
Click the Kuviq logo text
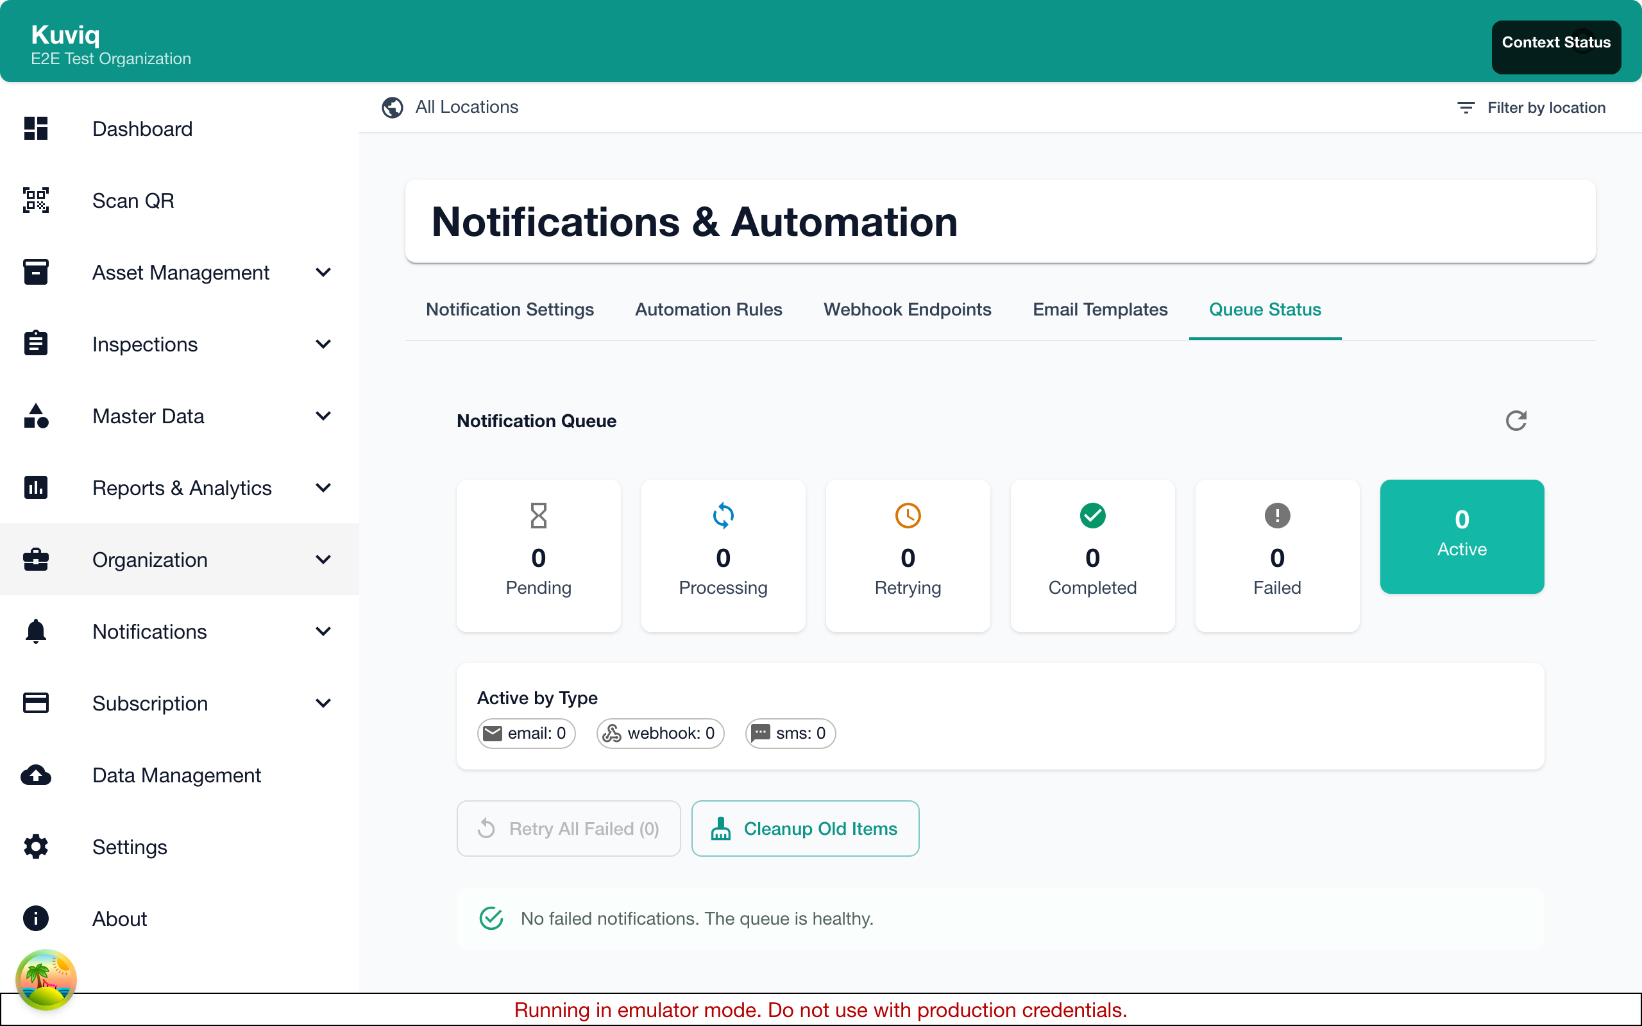[x=65, y=34]
